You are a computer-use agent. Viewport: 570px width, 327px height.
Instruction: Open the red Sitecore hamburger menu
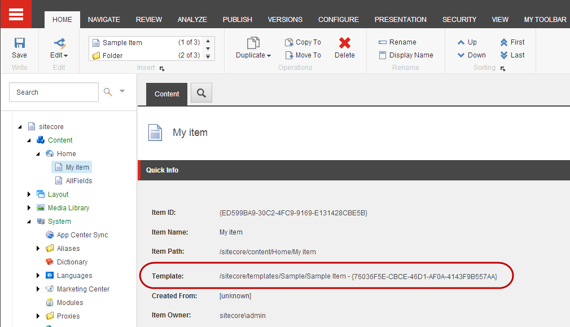16,14
